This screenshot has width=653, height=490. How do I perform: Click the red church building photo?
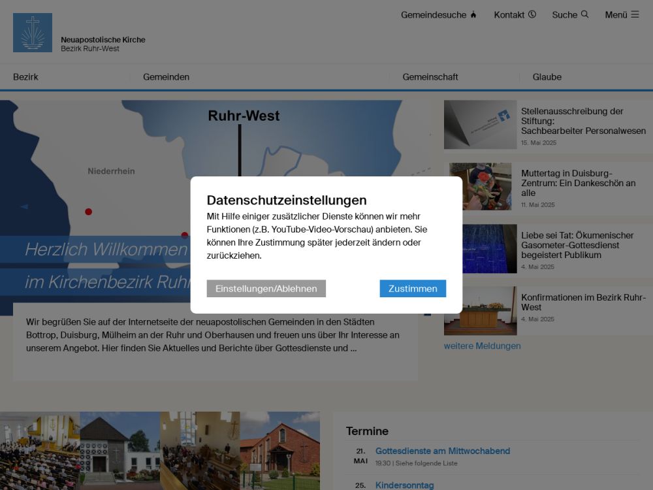280,451
